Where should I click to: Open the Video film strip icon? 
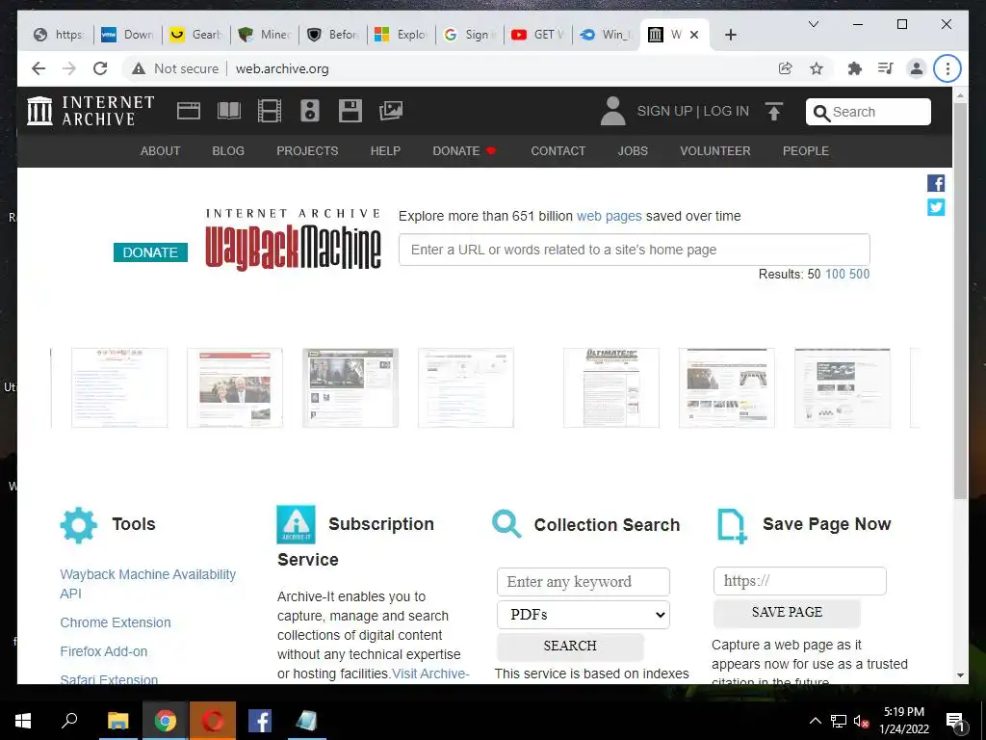270,111
